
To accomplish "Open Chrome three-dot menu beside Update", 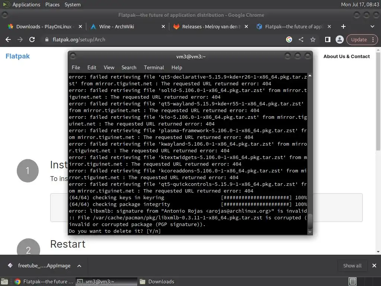I will [x=373, y=39].
